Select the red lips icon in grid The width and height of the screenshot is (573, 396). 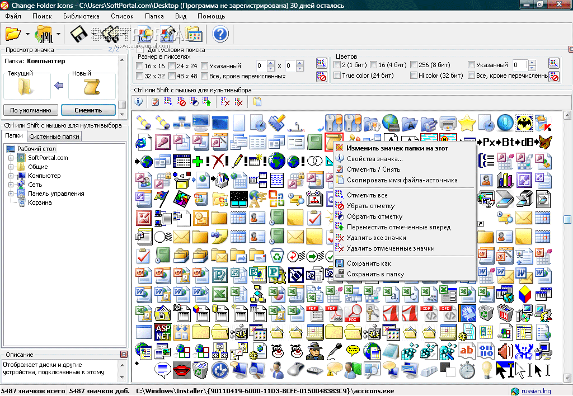181,370
